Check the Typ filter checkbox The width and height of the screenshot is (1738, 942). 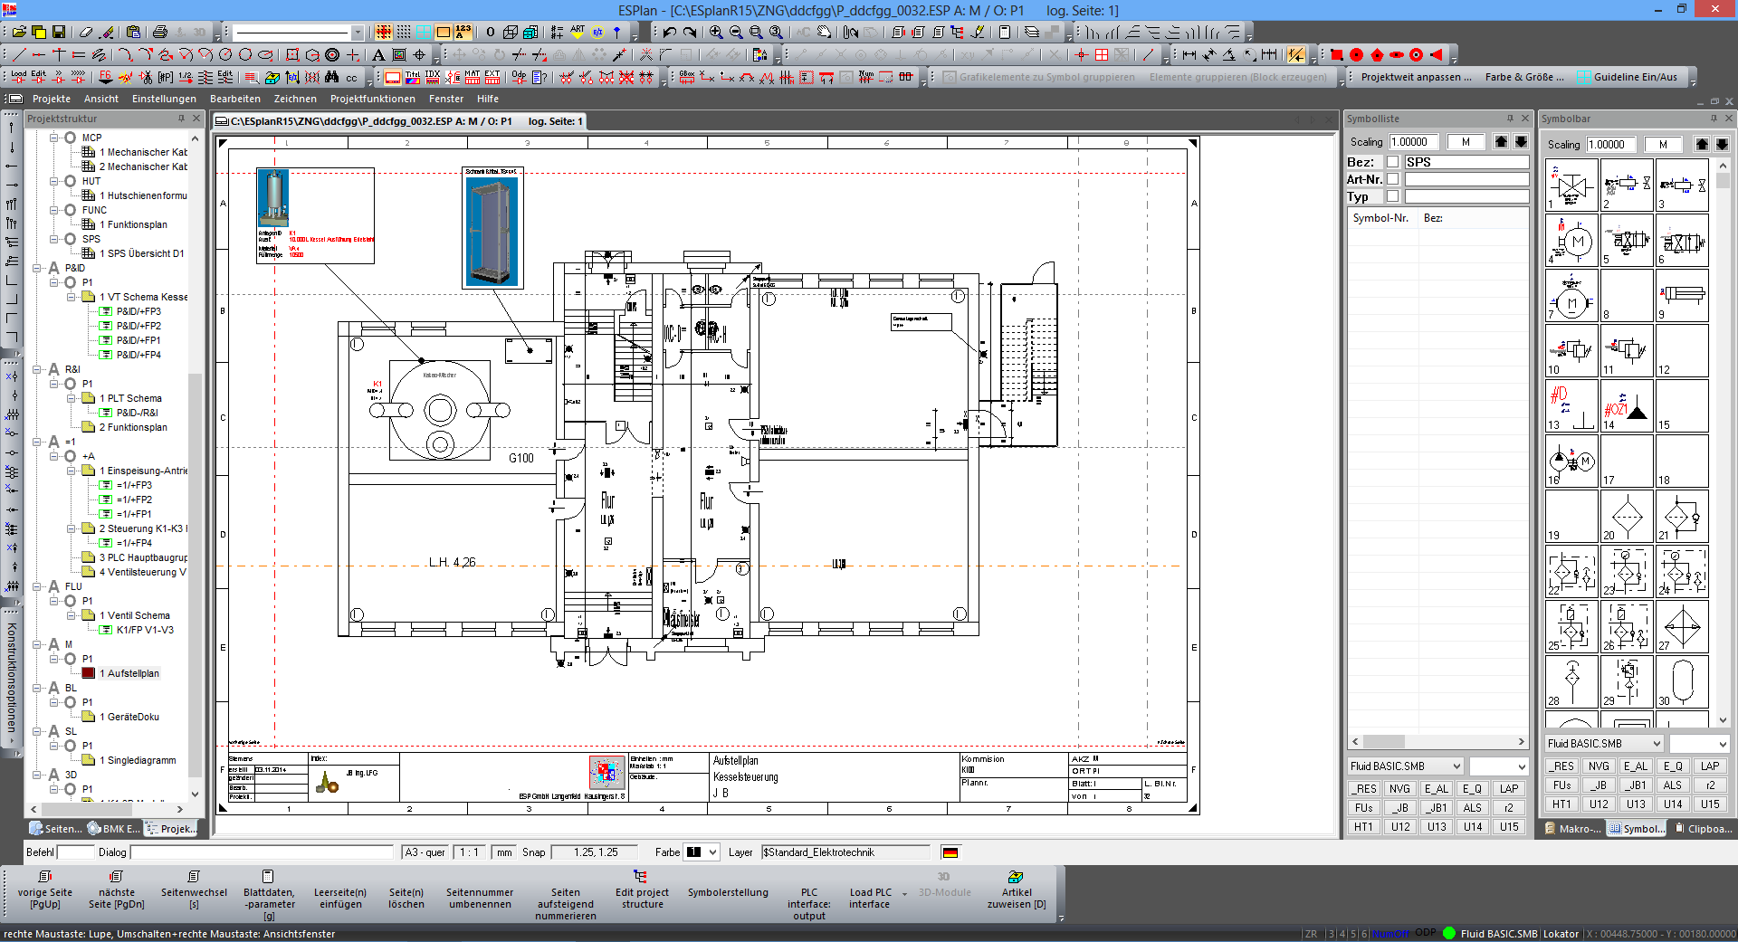[1393, 196]
